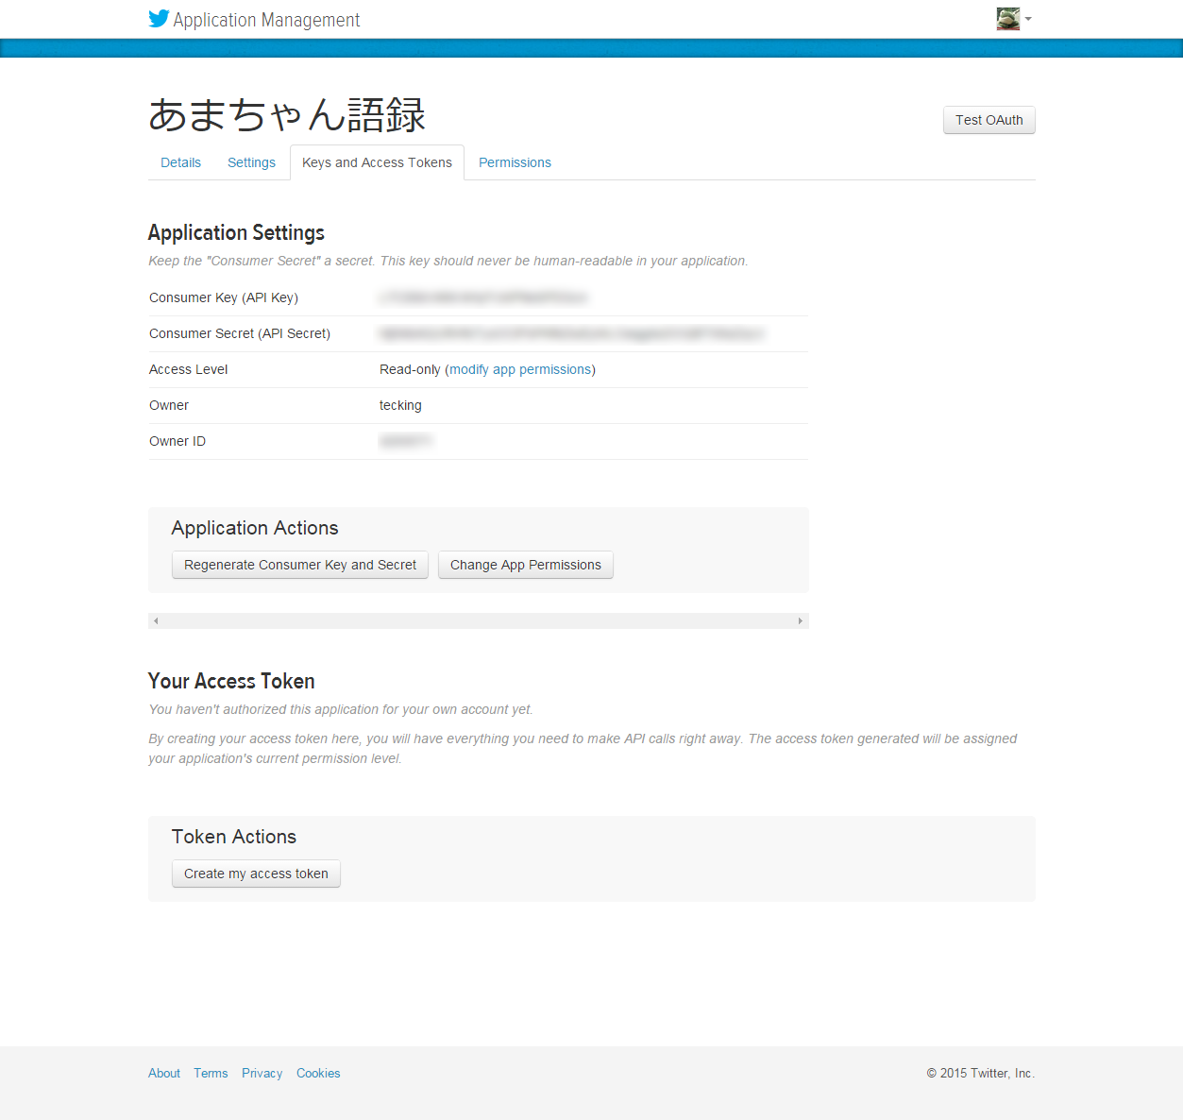Click the blurred Consumer Key value
This screenshot has width=1183, height=1120.
tap(483, 297)
